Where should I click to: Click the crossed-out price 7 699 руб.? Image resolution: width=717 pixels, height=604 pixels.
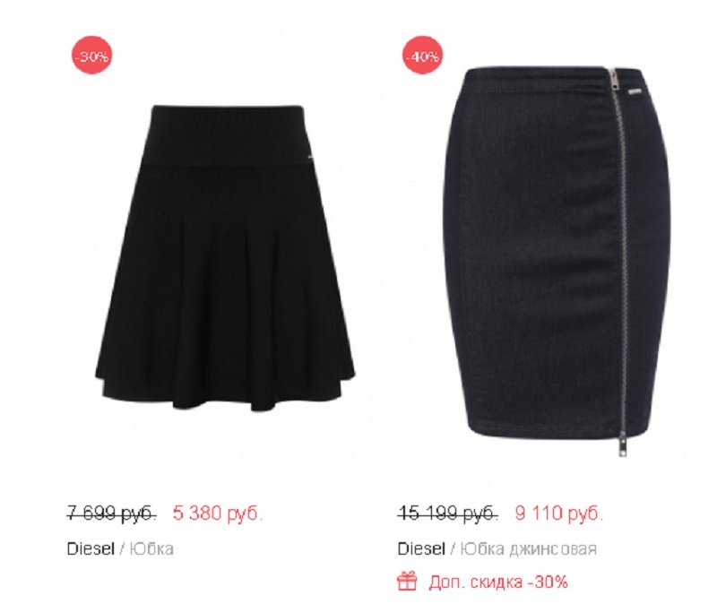[x=112, y=513]
